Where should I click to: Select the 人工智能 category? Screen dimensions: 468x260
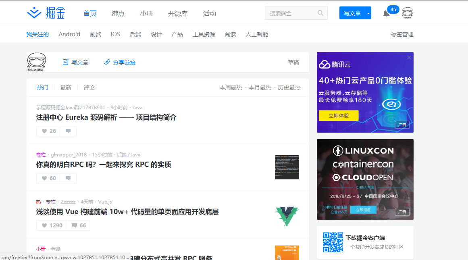[257, 34]
